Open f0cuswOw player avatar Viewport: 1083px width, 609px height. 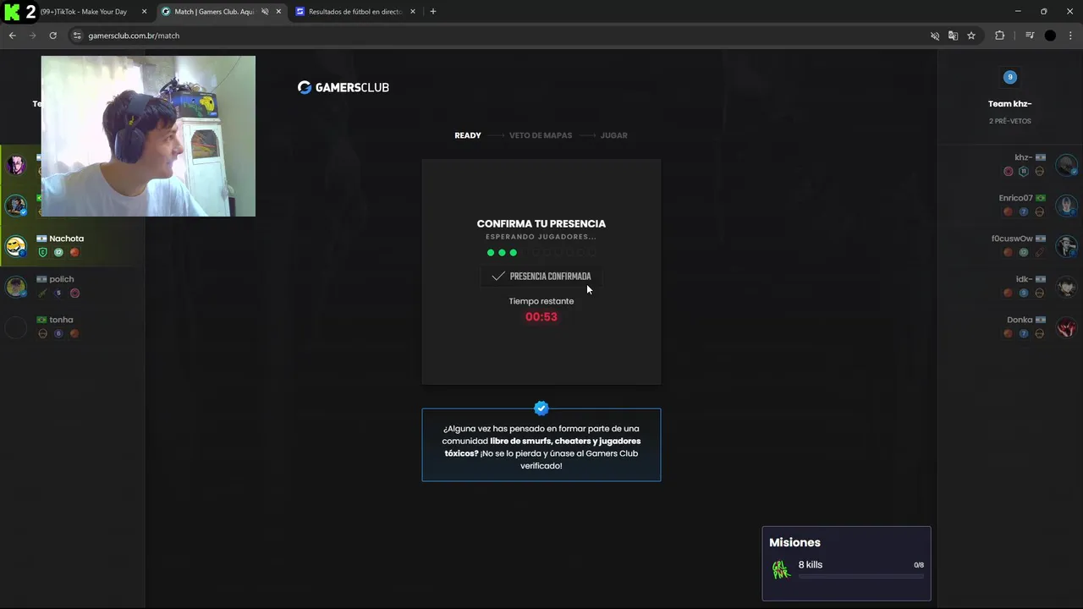pyautogui.click(x=1066, y=245)
